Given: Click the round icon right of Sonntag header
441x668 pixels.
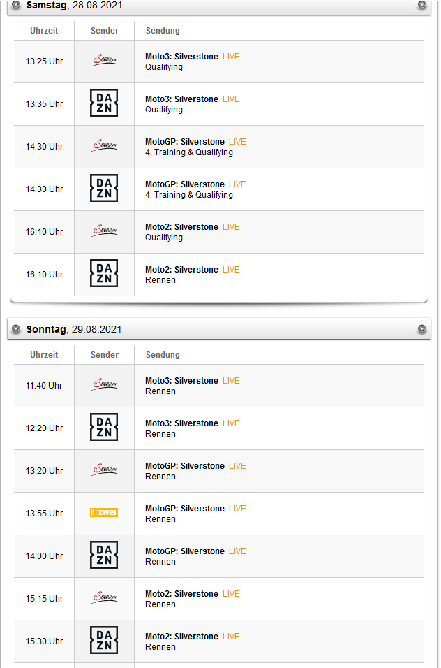Looking at the screenshot, I should coord(421,329).
